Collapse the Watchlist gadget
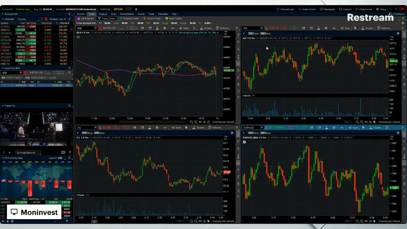This screenshot has width=407, height=229. [x=3, y=19]
